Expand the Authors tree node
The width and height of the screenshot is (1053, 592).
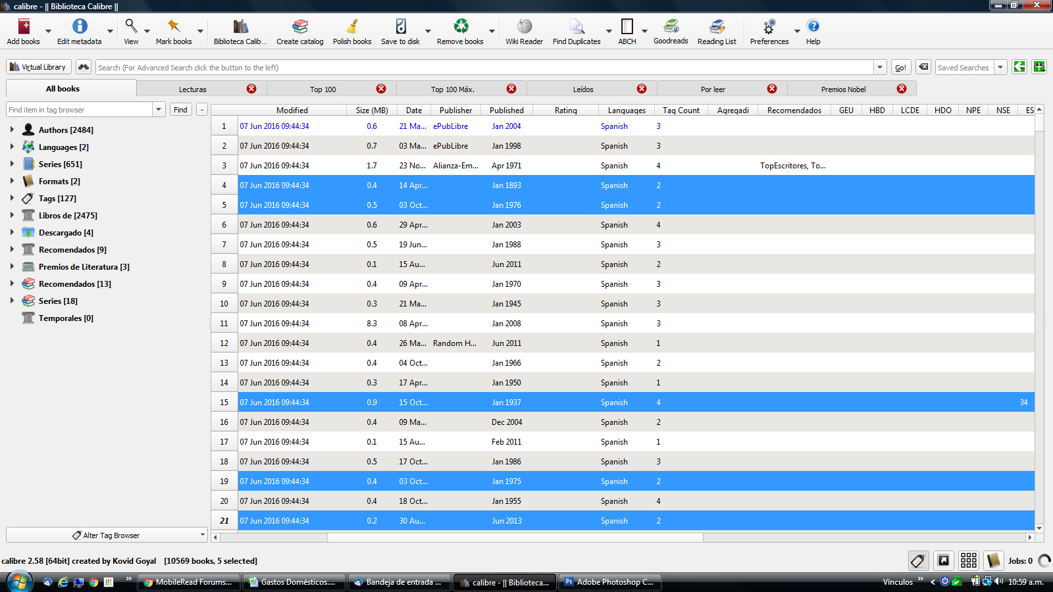coord(12,130)
